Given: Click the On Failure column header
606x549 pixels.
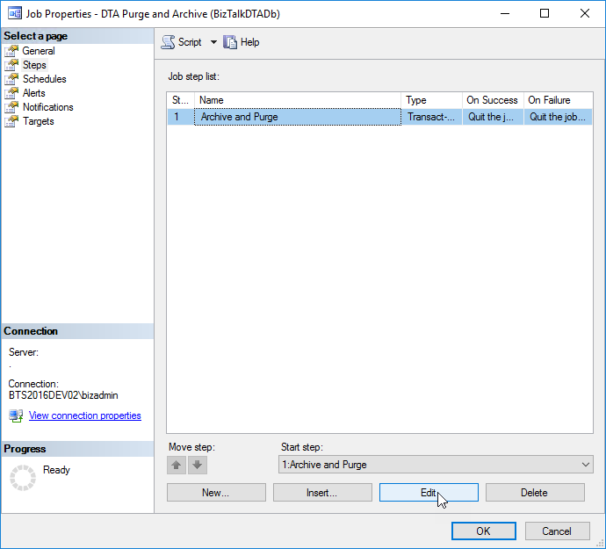Looking at the screenshot, I should [x=558, y=100].
